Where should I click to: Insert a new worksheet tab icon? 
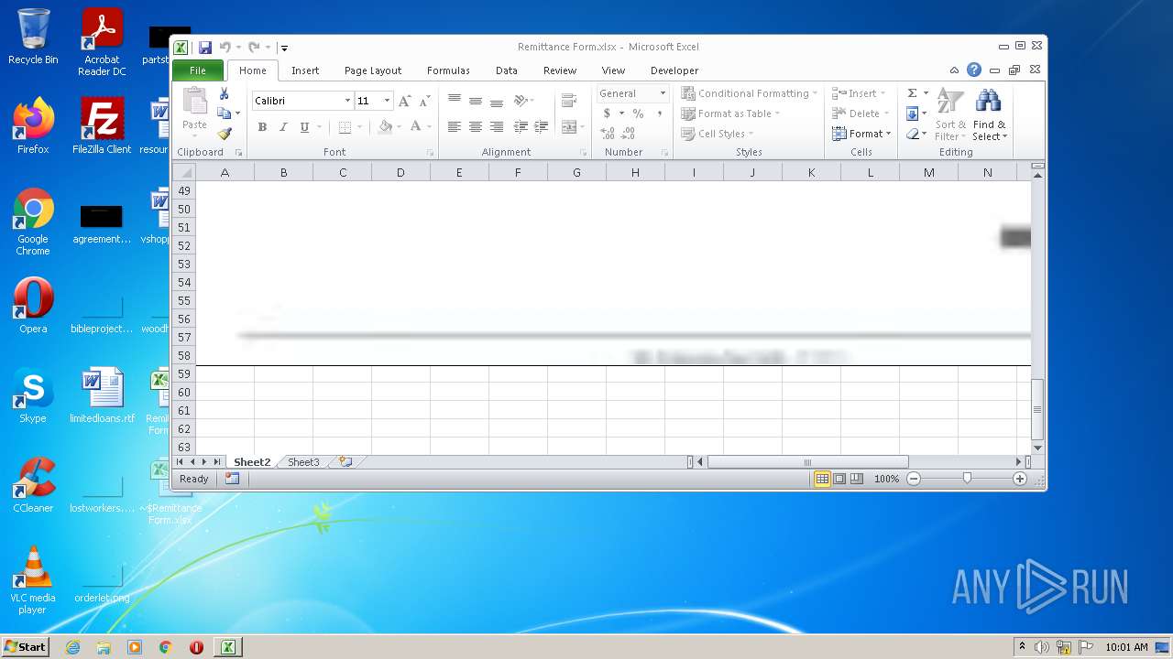pos(345,462)
